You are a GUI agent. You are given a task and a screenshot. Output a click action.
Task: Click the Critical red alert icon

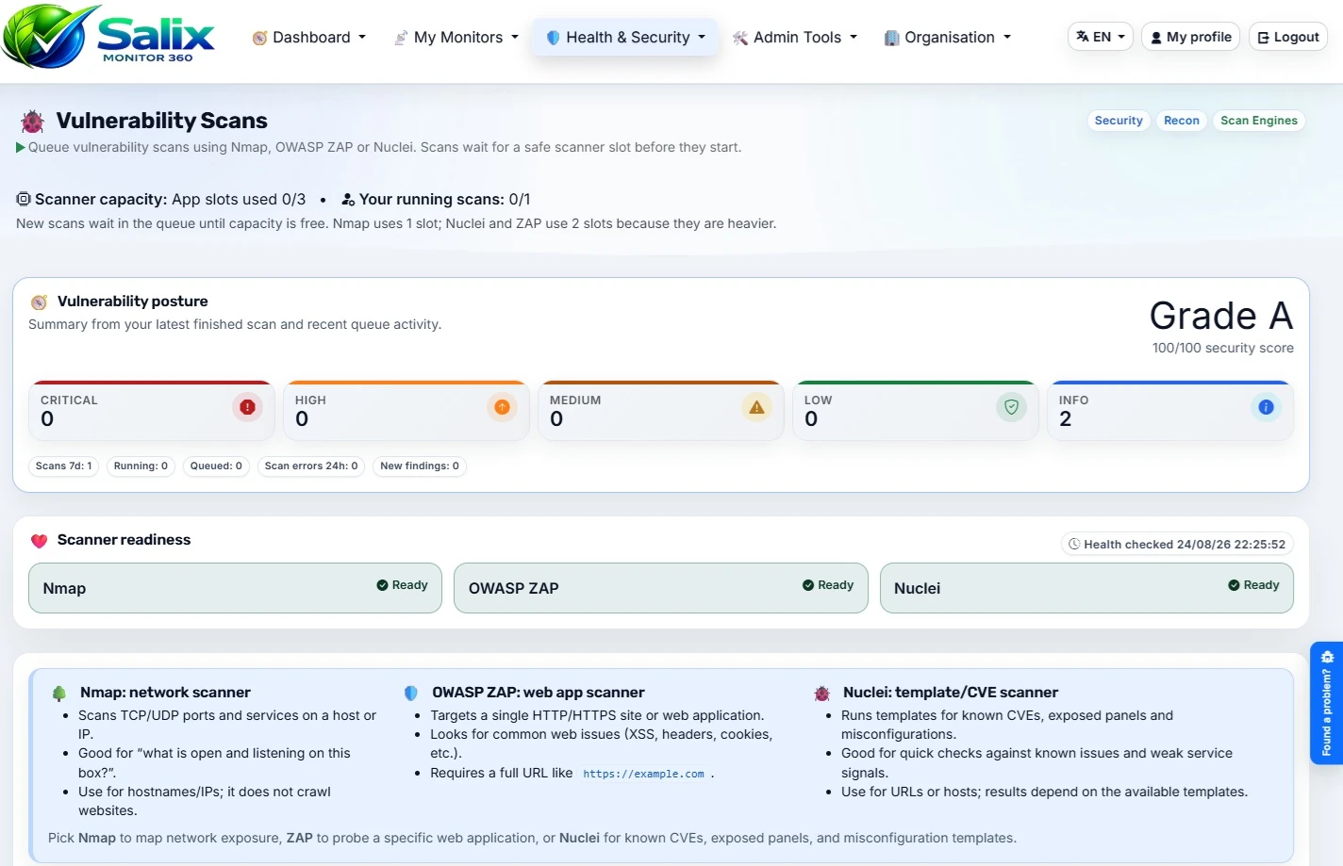tap(247, 407)
